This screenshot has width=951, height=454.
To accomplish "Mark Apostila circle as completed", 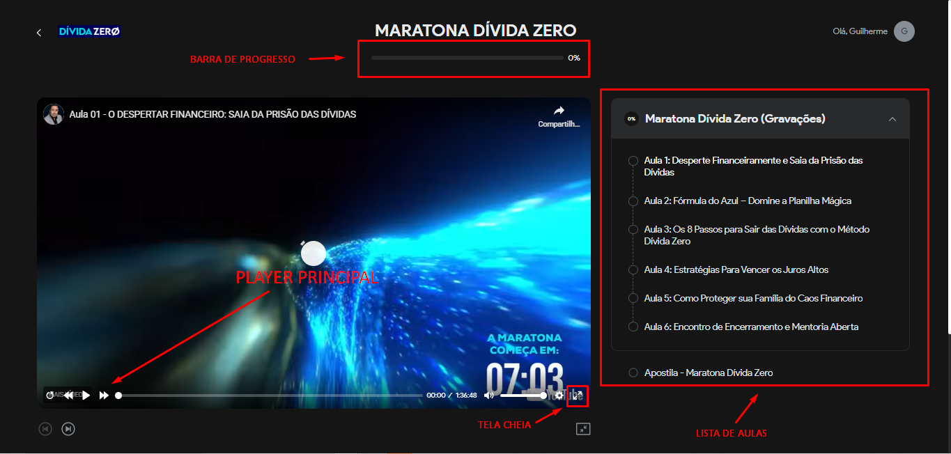I will click(633, 373).
